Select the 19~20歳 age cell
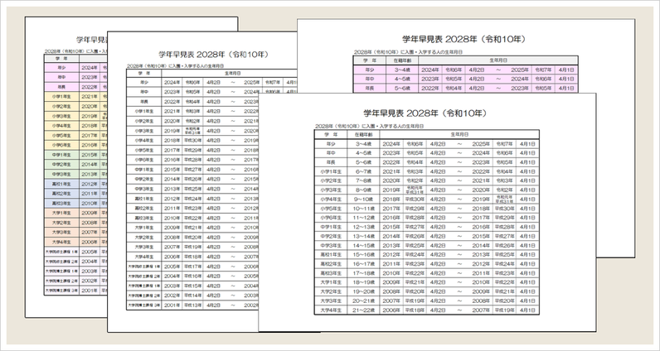Image resolution: width=660 pixels, height=351 pixels. click(363, 291)
